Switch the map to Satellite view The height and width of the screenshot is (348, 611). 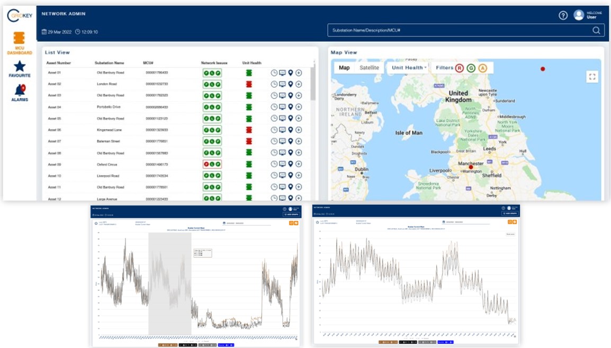[x=369, y=68]
